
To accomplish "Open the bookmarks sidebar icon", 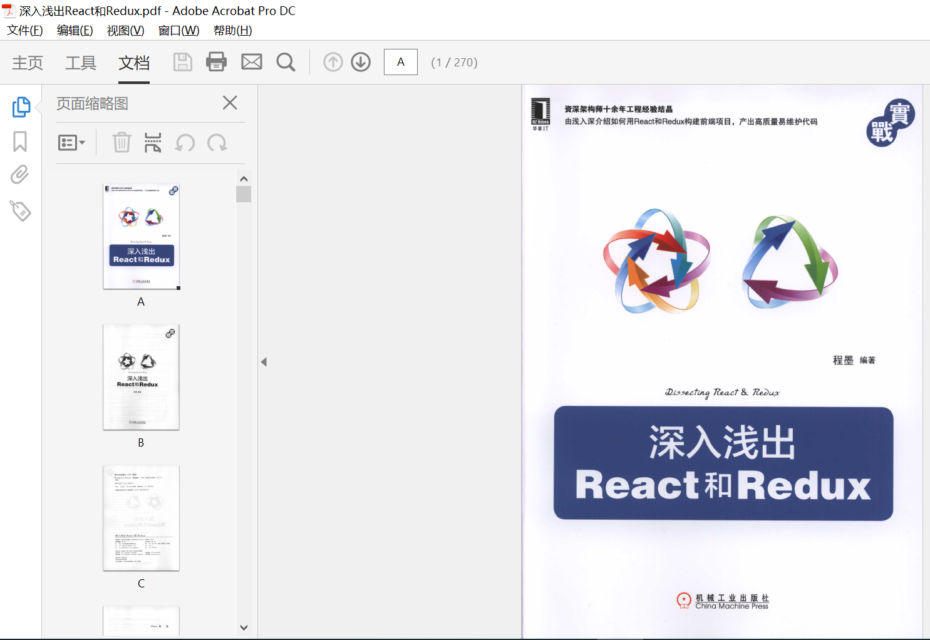I will [x=20, y=142].
